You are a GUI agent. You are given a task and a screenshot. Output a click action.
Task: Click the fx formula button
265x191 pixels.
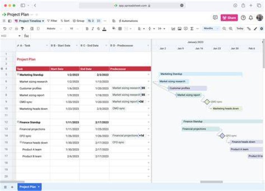tap(26, 36)
